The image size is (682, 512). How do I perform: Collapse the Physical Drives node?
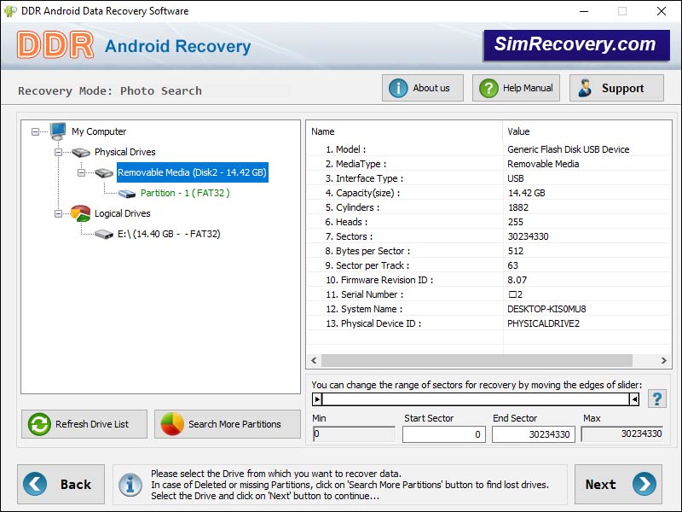(x=58, y=152)
